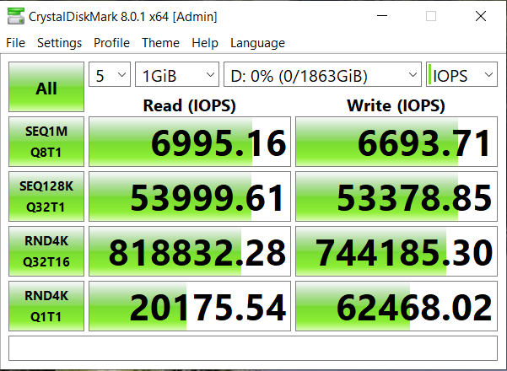The image size is (507, 371).
Task: Open the File menu
Action: pyautogui.click(x=15, y=43)
